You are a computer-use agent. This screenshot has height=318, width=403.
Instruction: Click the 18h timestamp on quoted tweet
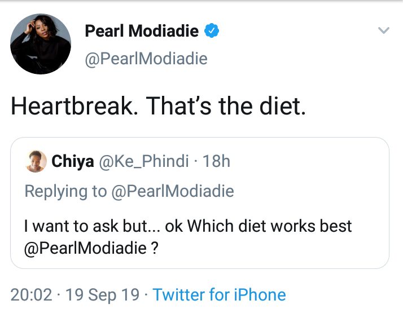[x=216, y=161]
